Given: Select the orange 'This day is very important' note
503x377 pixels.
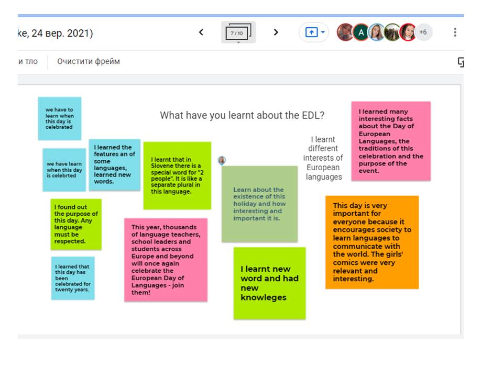Looking at the screenshot, I should click(x=371, y=242).
